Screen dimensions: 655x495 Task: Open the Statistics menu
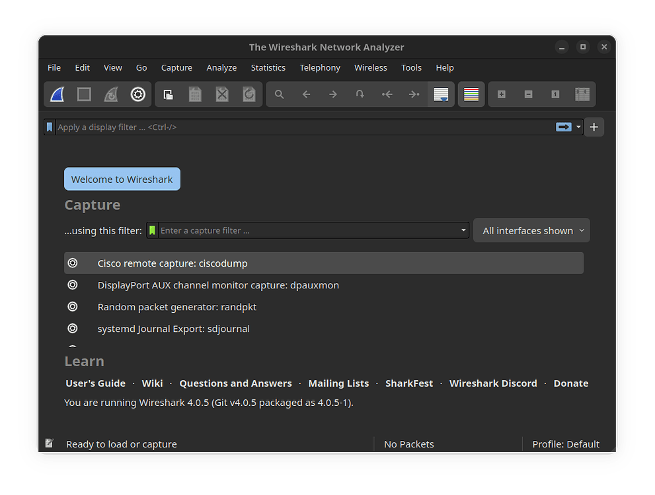(x=268, y=67)
